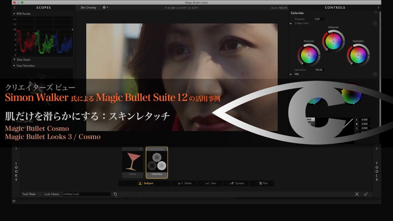Click the Shadows color wheel
The image size is (393, 221).
pyautogui.click(x=309, y=55)
